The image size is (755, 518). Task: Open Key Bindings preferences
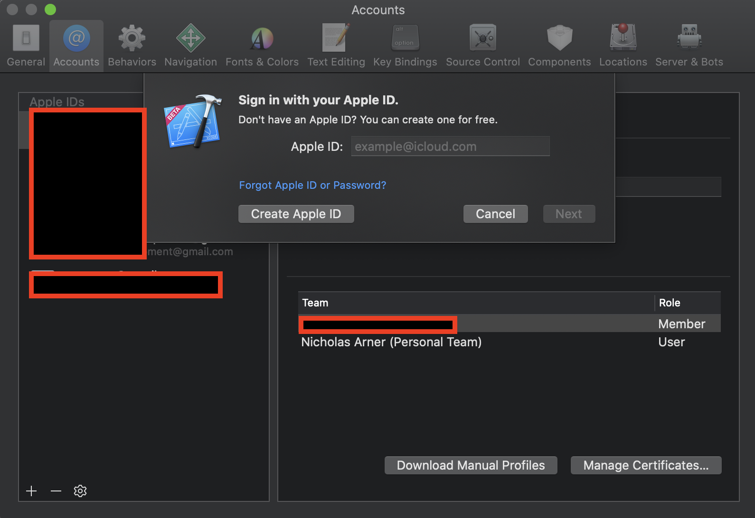(x=405, y=46)
